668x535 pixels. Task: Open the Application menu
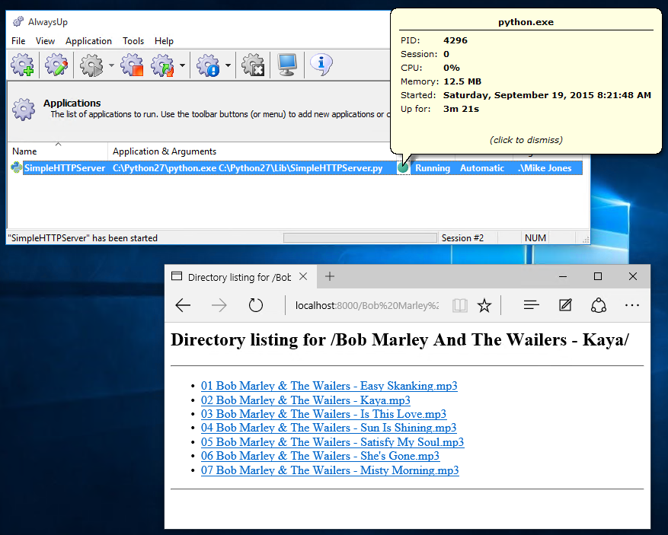click(88, 41)
